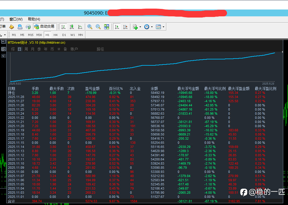Click the 账户 account button
This screenshot has width=288, height=205.
74,49
